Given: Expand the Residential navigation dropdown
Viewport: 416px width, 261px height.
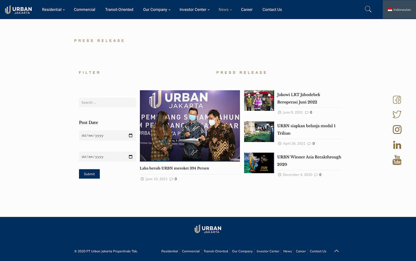Looking at the screenshot, I should 53,9.
